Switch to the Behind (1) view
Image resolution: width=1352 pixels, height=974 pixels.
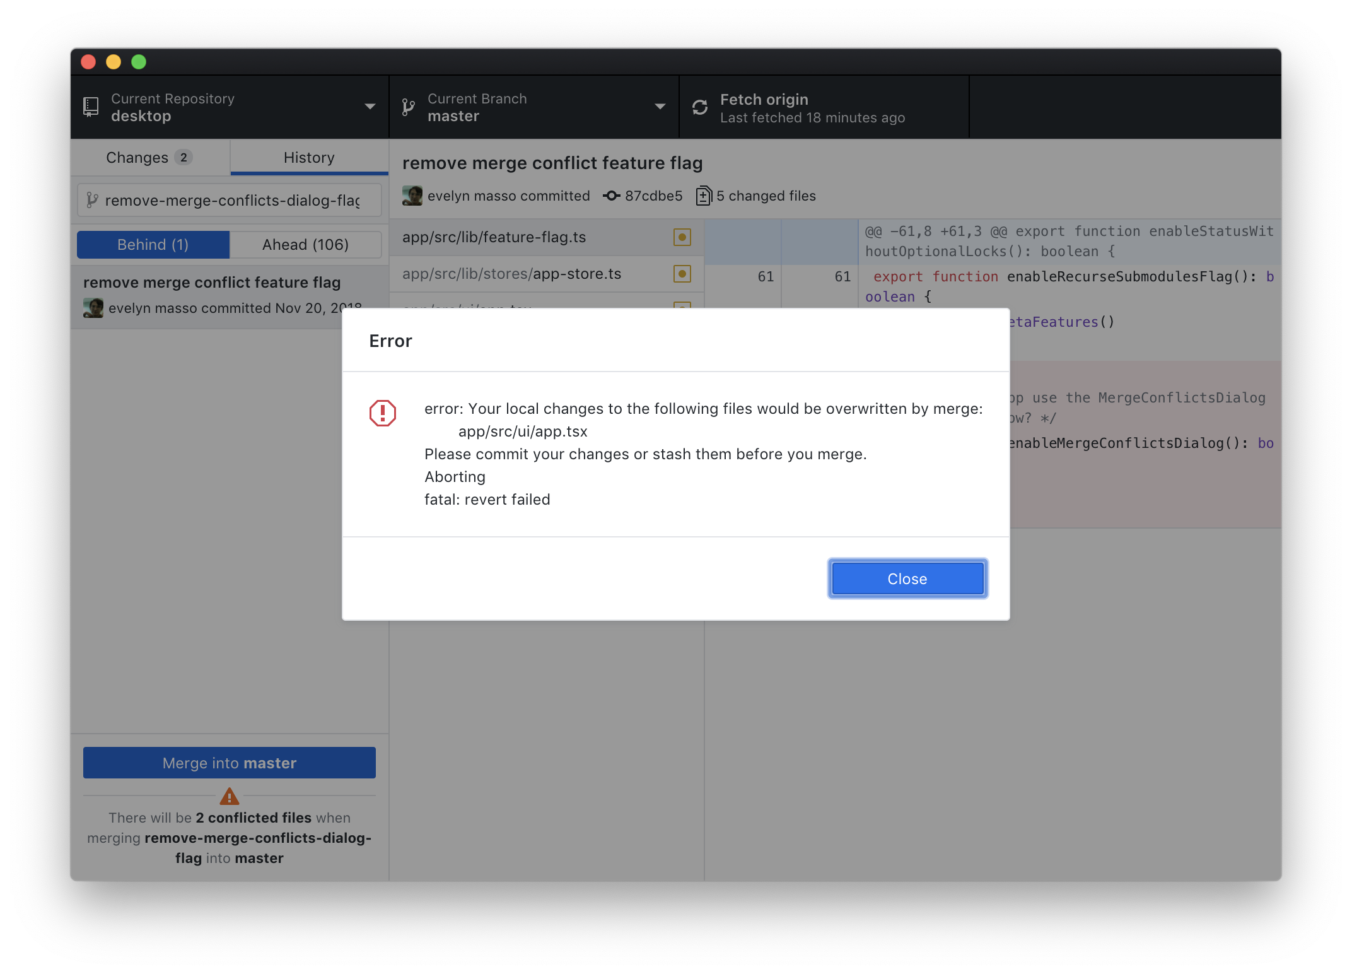tap(153, 245)
